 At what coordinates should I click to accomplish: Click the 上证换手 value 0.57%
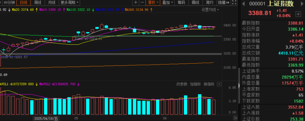click(297, 71)
